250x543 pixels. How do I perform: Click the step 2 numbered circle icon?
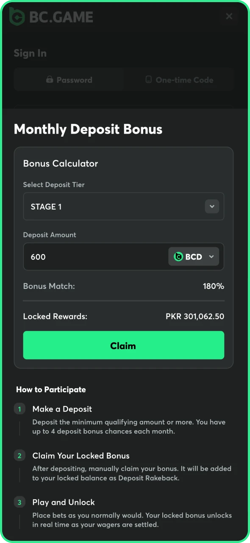click(19, 456)
